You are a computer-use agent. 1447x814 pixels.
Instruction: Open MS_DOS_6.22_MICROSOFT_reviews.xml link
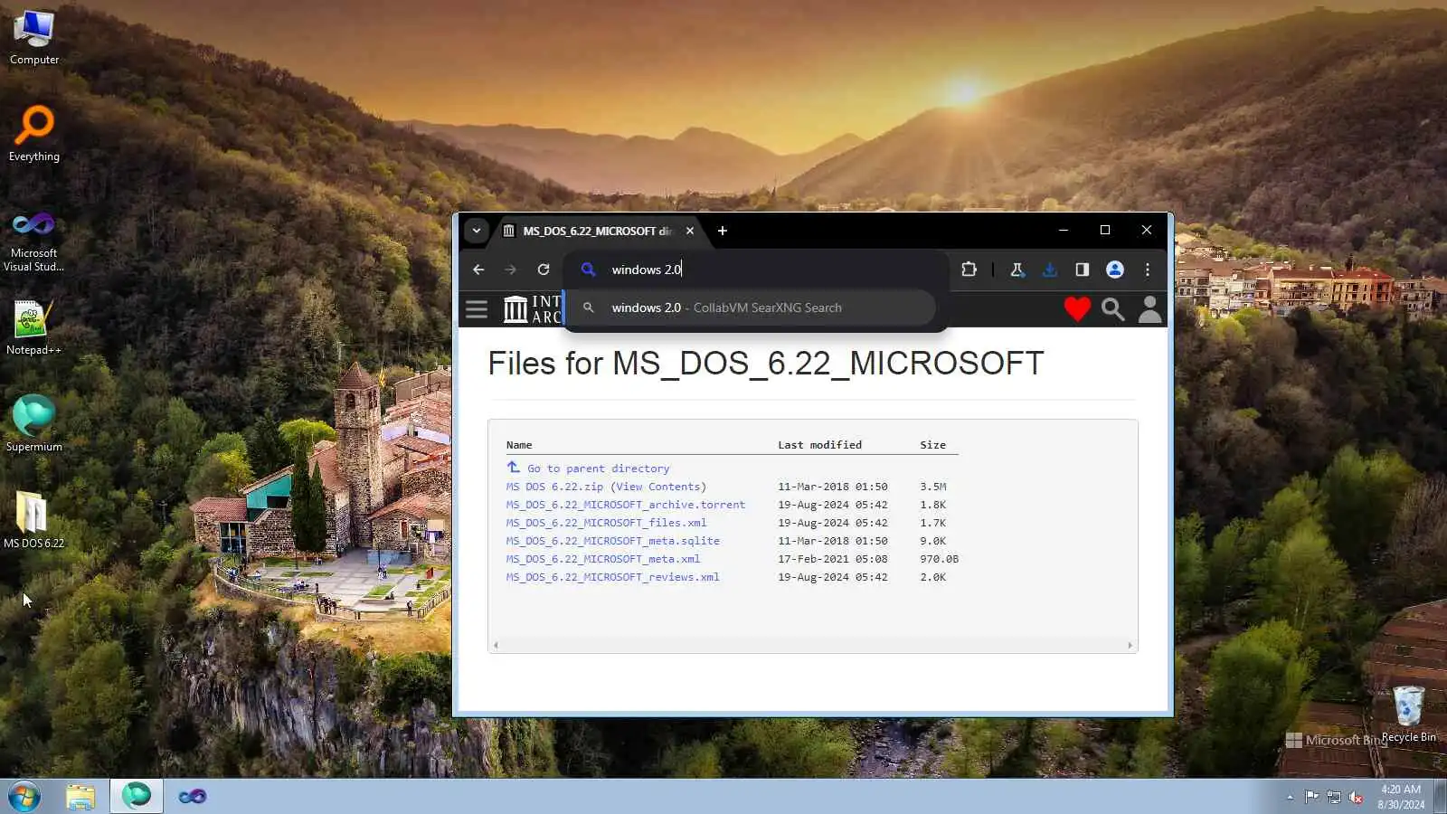pyautogui.click(x=613, y=577)
